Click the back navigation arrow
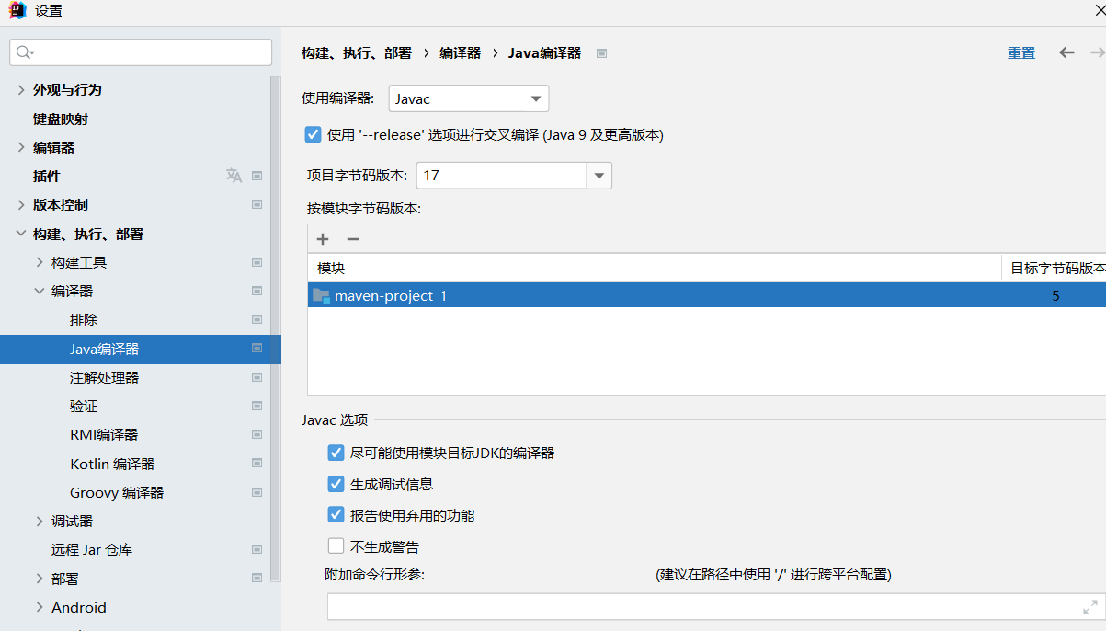The height and width of the screenshot is (631, 1106). tap(1066, 53)
